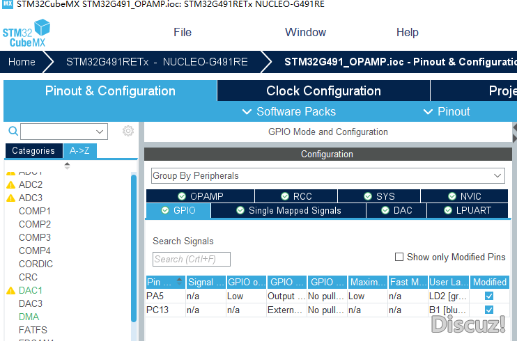
Task: Toggle the Modified checkbox for PC13
Action: point(489,310)
